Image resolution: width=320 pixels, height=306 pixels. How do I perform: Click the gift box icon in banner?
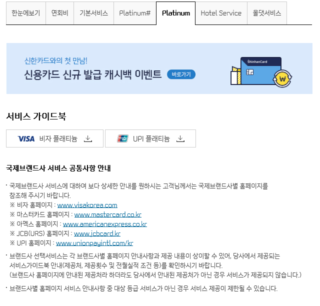coord(235,75)
